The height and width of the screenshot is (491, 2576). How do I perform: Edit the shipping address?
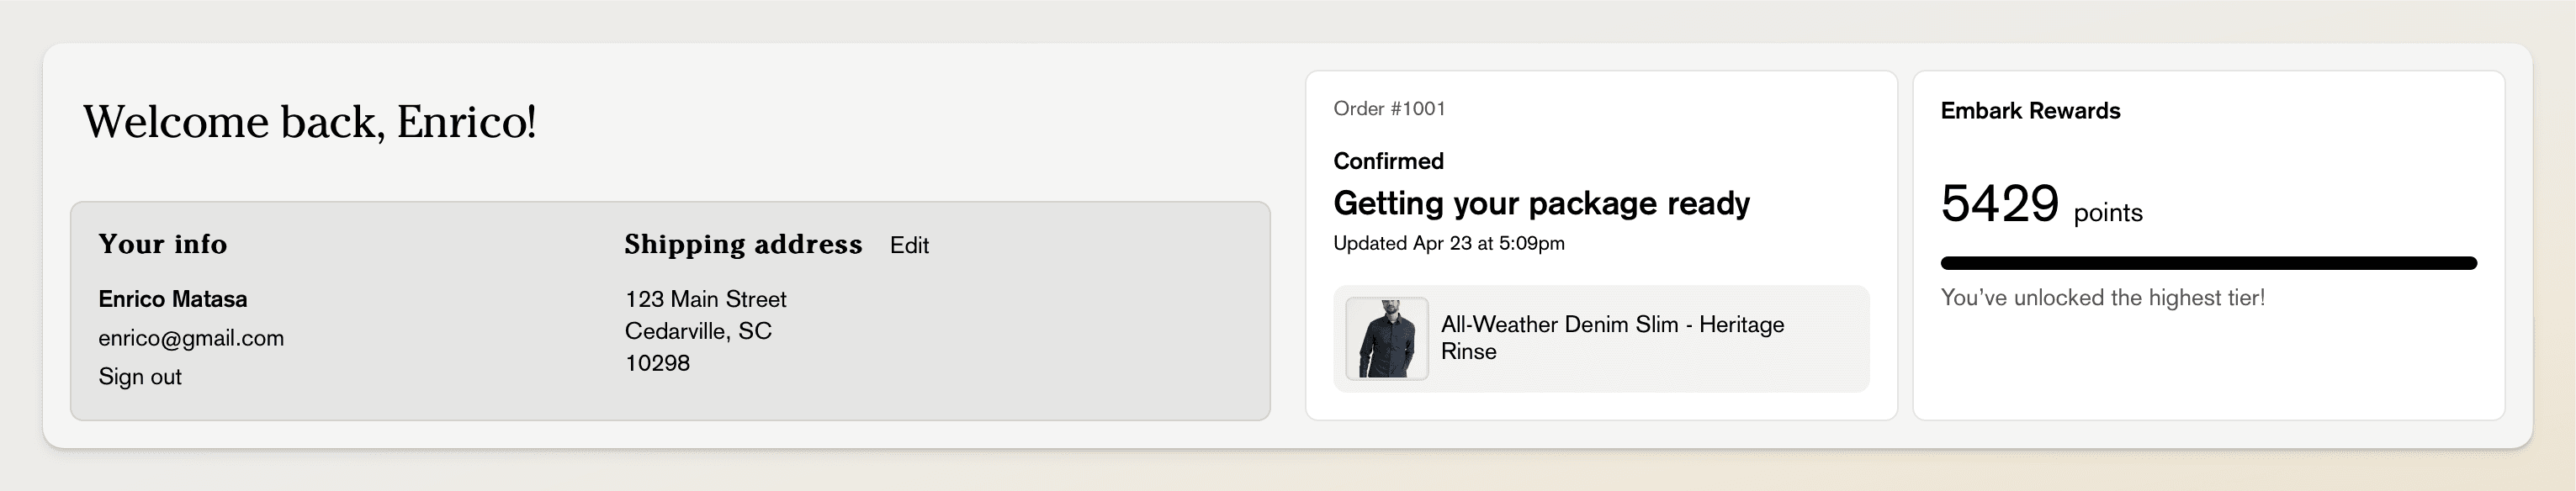[x=909, y=246]
